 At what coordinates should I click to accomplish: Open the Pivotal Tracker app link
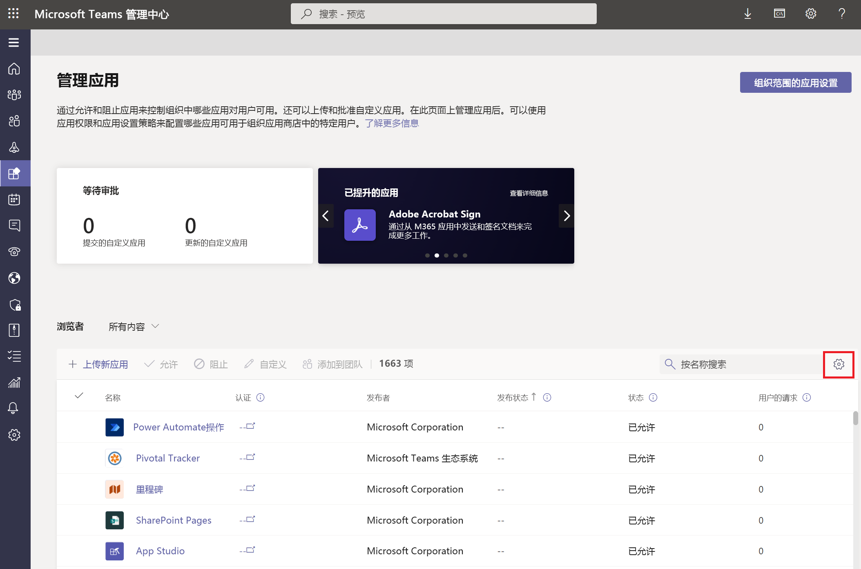pos(168,458)
